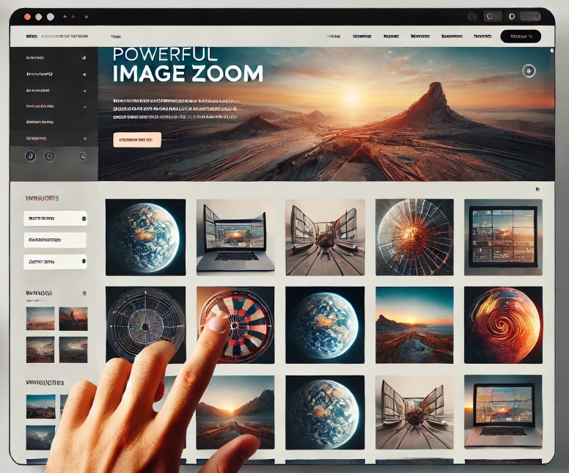Open the Earth thumbnail in the middle gallery row
This screenshot has width=569, height=473.
325,325
